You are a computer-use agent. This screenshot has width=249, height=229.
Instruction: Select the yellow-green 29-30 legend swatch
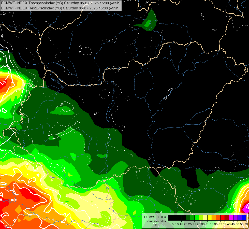tap(201, 218)
